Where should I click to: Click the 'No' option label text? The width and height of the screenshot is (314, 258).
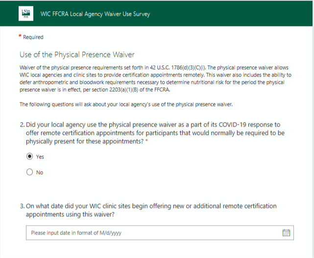click(40, 173)
